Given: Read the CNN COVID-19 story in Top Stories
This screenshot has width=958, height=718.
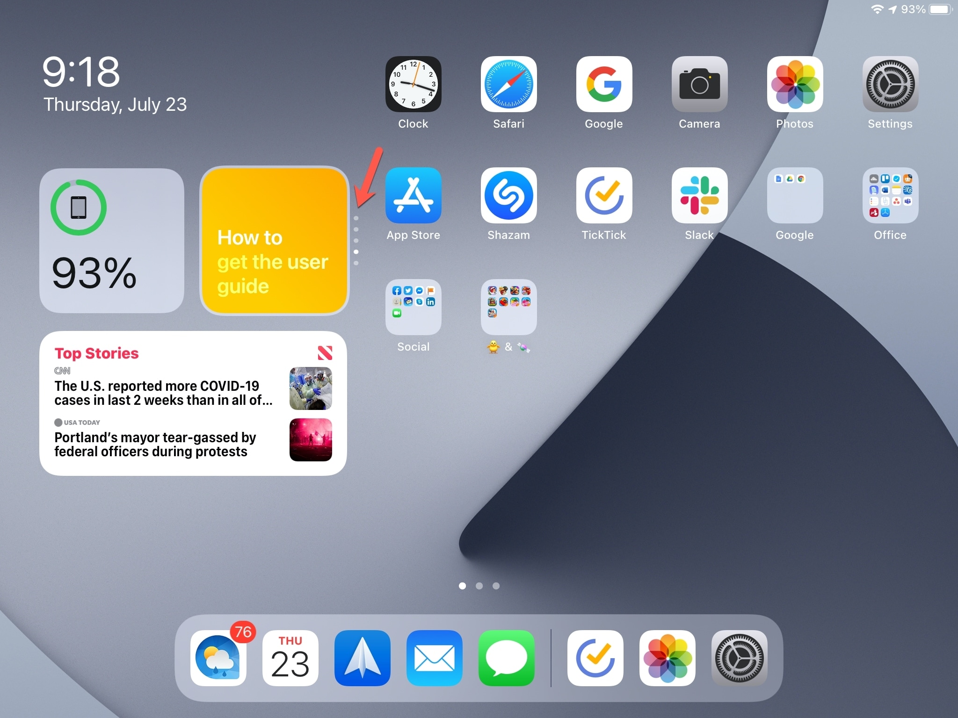Looking at the screenshot, I should point(164,393).
